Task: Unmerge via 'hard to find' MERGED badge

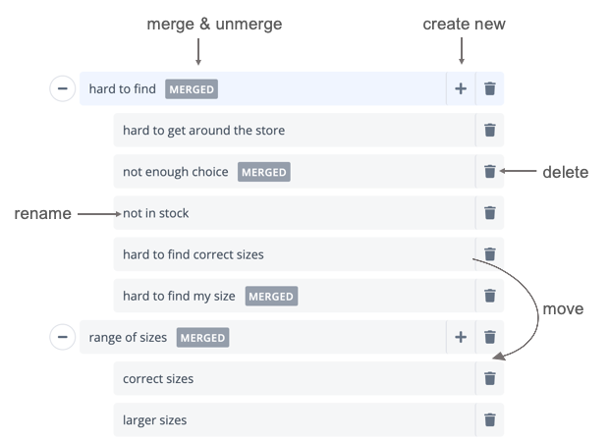Action: pos(192,89)
